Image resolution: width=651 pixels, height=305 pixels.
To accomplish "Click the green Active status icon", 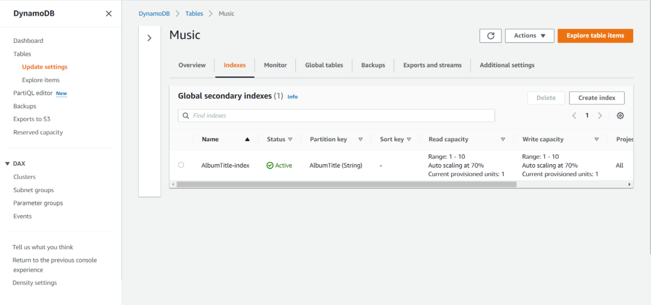I will (270, 165).
